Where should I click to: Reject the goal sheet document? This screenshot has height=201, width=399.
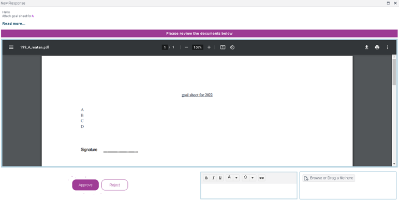pyautogui.click(x=115, y=185)
